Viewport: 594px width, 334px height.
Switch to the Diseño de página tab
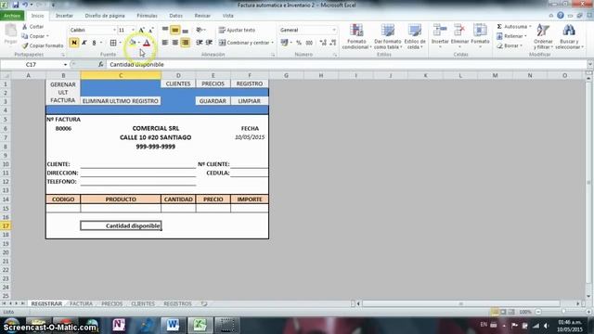point(105,16)
